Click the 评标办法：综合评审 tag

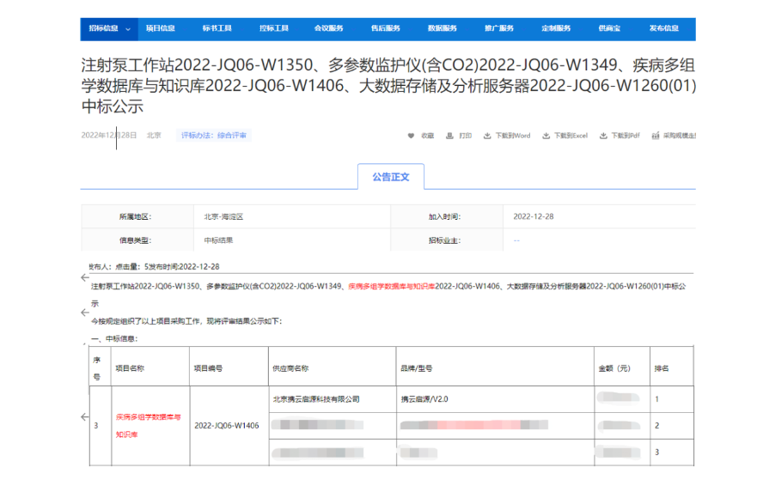[x=213, y=136]
